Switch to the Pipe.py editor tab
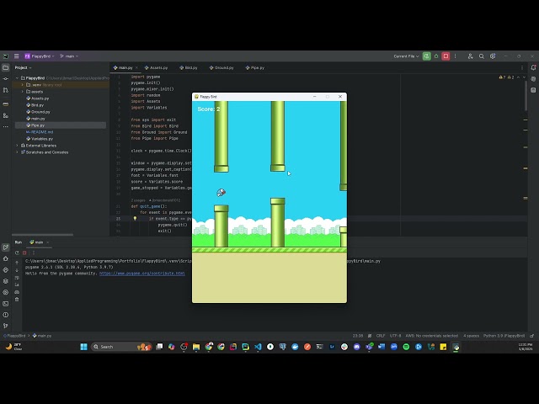This screenshot has width=539, height=404. [x=254, y=67]
